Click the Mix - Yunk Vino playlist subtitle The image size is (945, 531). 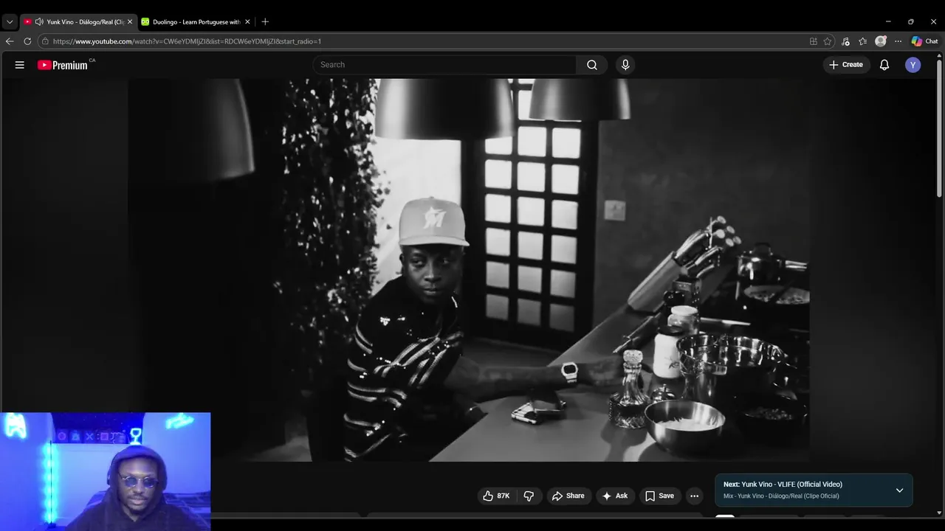(781, 496)
